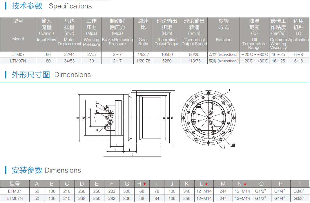Click the input flow value 60
The height and width of the screenshot is (203, 310).
48,54
